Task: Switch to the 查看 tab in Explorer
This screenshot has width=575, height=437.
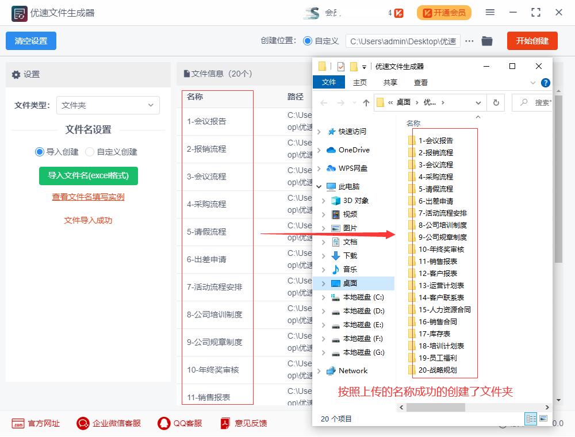Action: point(420,82)
